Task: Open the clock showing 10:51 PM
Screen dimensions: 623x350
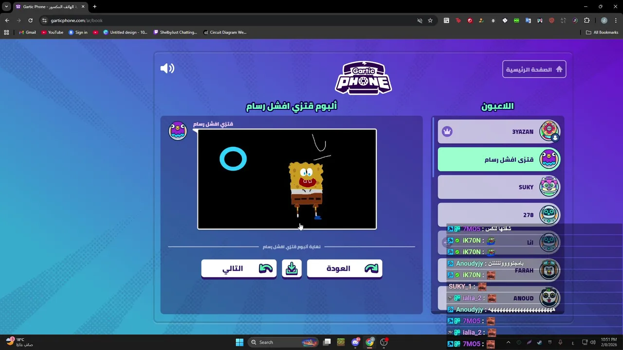Action: (x=609, y=342)
